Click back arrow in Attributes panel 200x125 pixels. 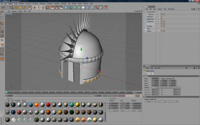tap(186, 68)
